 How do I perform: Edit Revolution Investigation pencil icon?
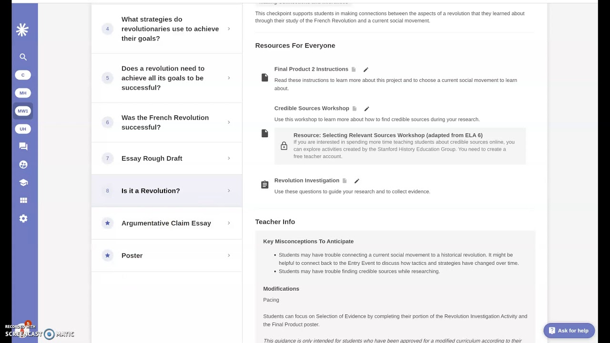tap(356, 181)
